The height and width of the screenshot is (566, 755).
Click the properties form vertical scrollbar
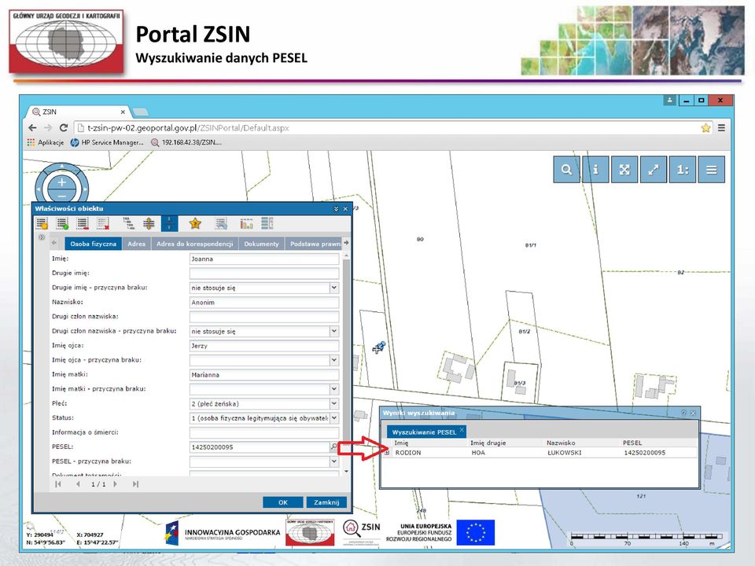click(x=346, y=363)
